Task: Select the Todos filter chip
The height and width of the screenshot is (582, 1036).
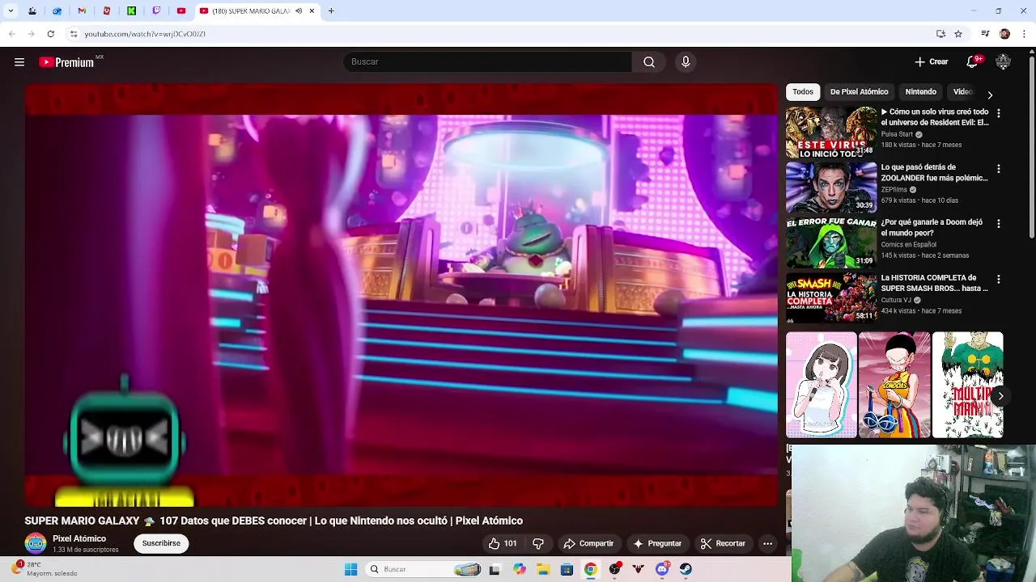Action: pos(803,92)
